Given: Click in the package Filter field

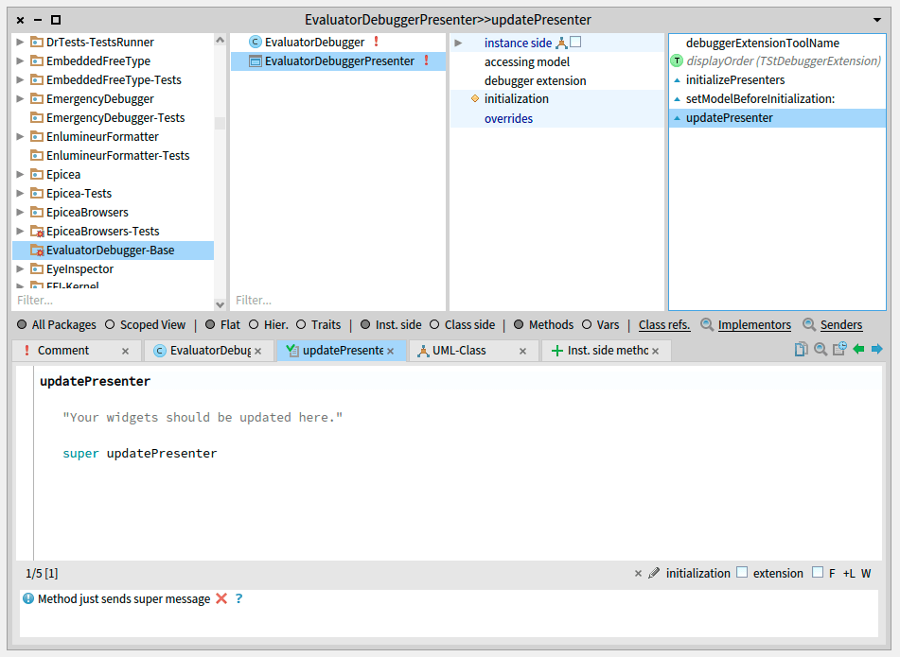Looking at the screenshot, I should click(112, 301).
